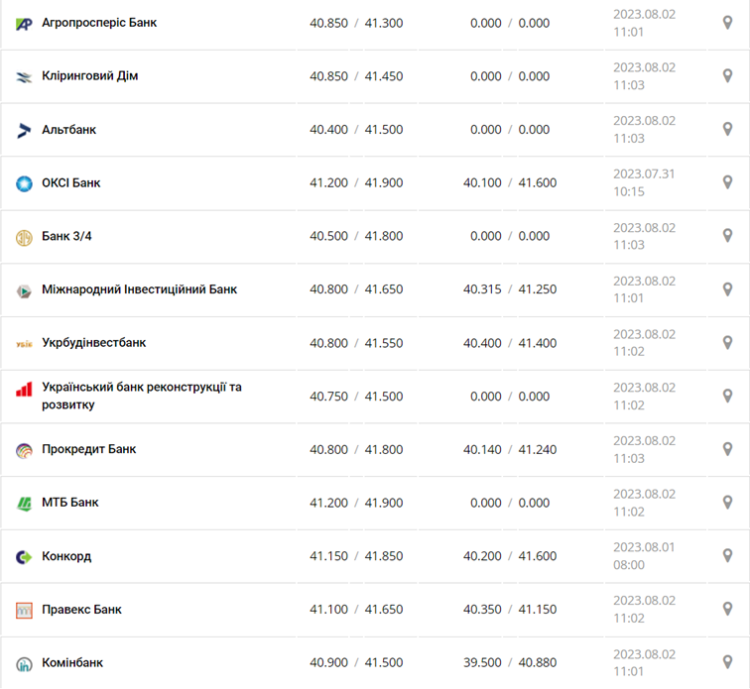Open the Правекс Банк link
750x689 pixels.
(81, 610)
